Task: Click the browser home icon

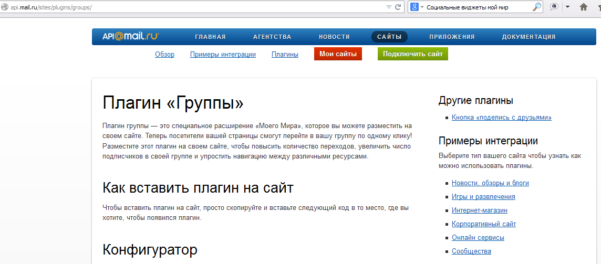Action: [583, 7]
